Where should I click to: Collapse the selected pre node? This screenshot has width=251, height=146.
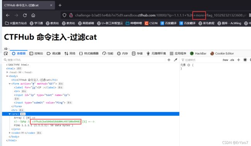pyautogui.click(x=10, y=114)
